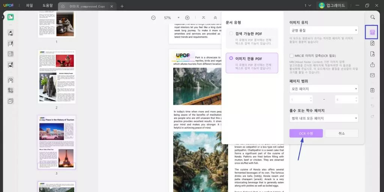Select the 이미지_compressed_Copy document tab
384x192 pixels.
(87, 6)
